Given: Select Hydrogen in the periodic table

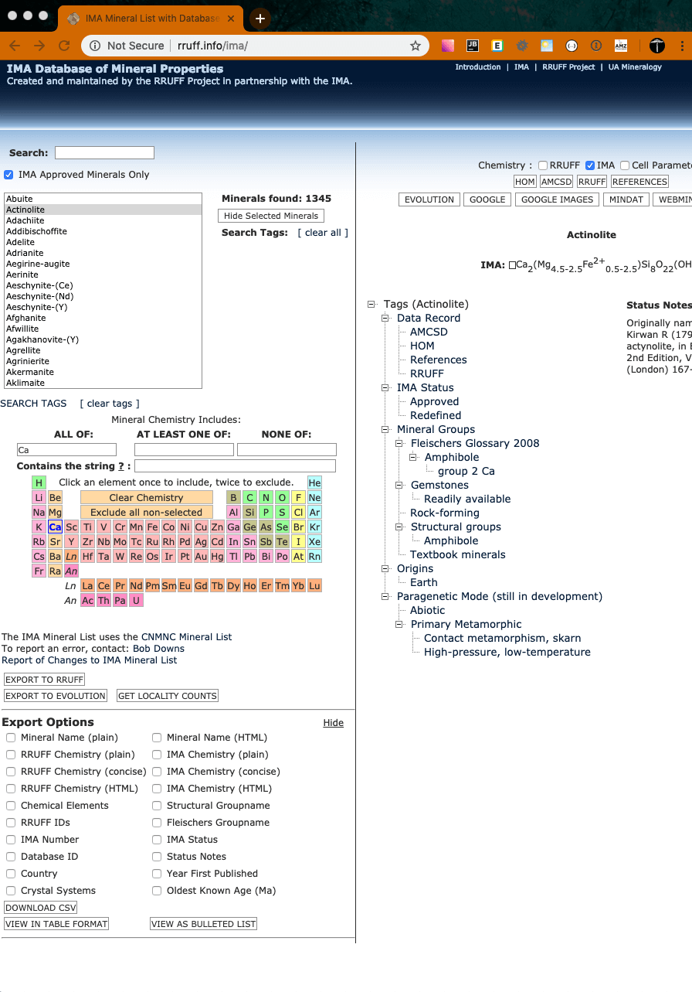Looking at the screenshot, I should [x=39, y=482].
